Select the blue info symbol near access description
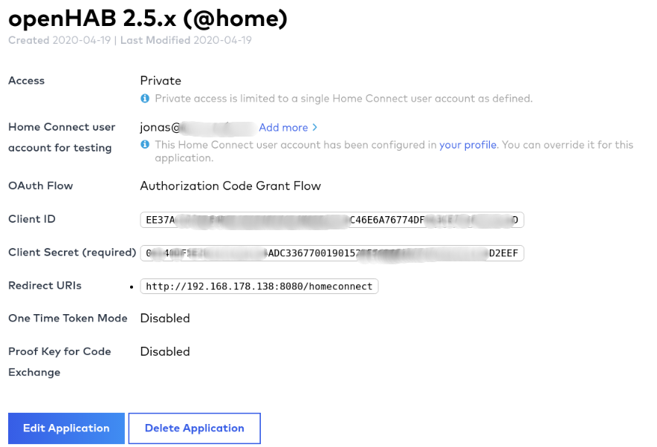Image resolution: width=657 pixels, height=447 pixels. [x=144, y=98]
